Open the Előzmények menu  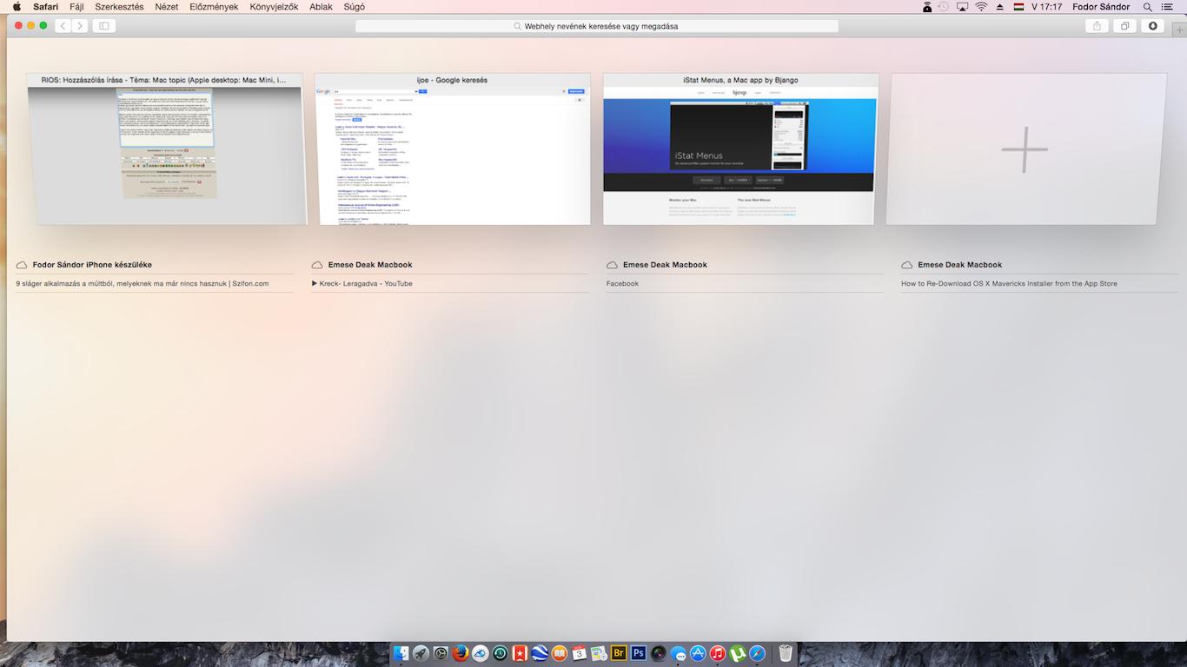coord(214,7)
